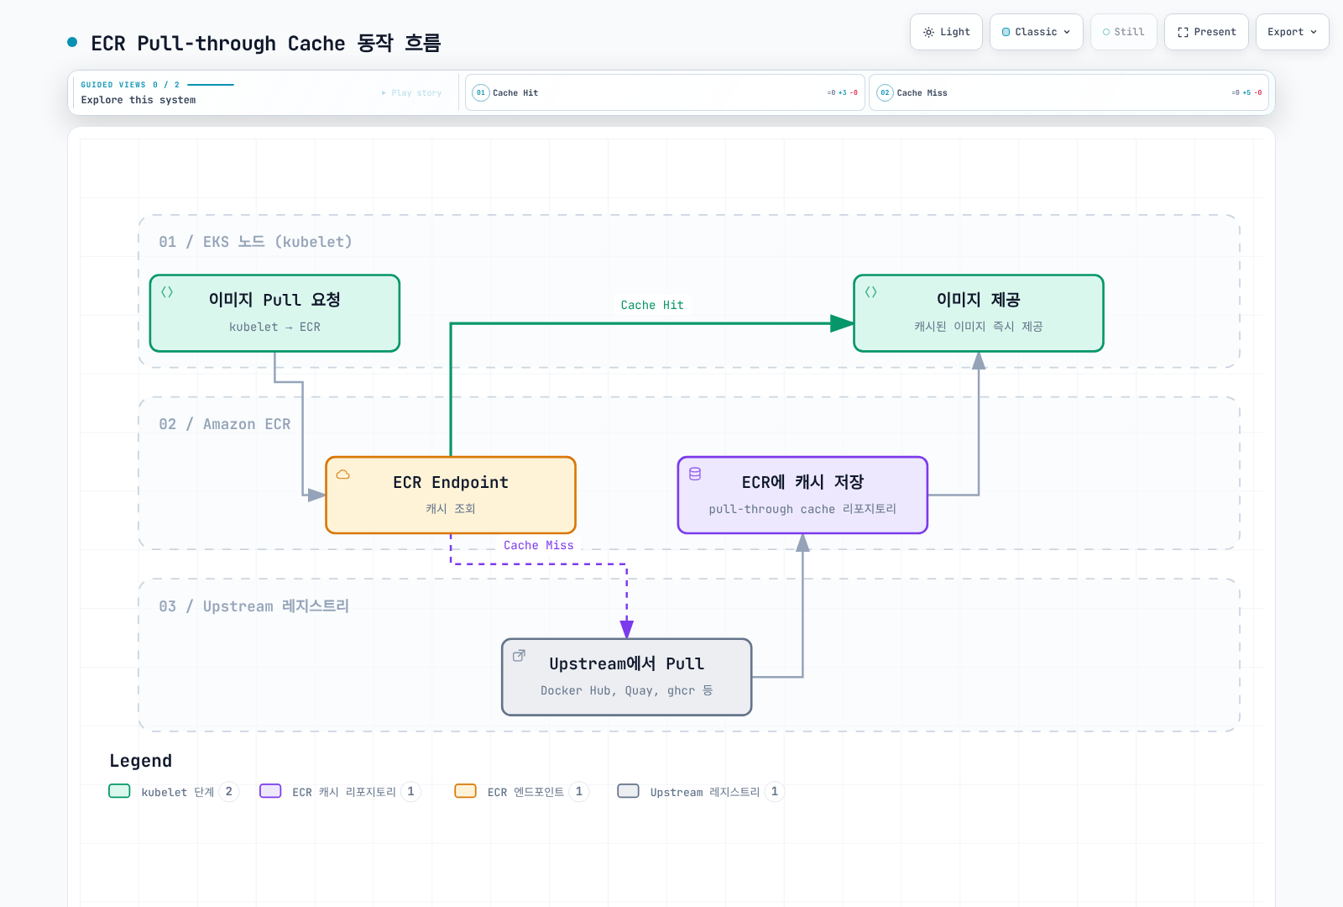Click the Cache Hit edge label
The image size is (1343, 907).
[x=652, y=305]
